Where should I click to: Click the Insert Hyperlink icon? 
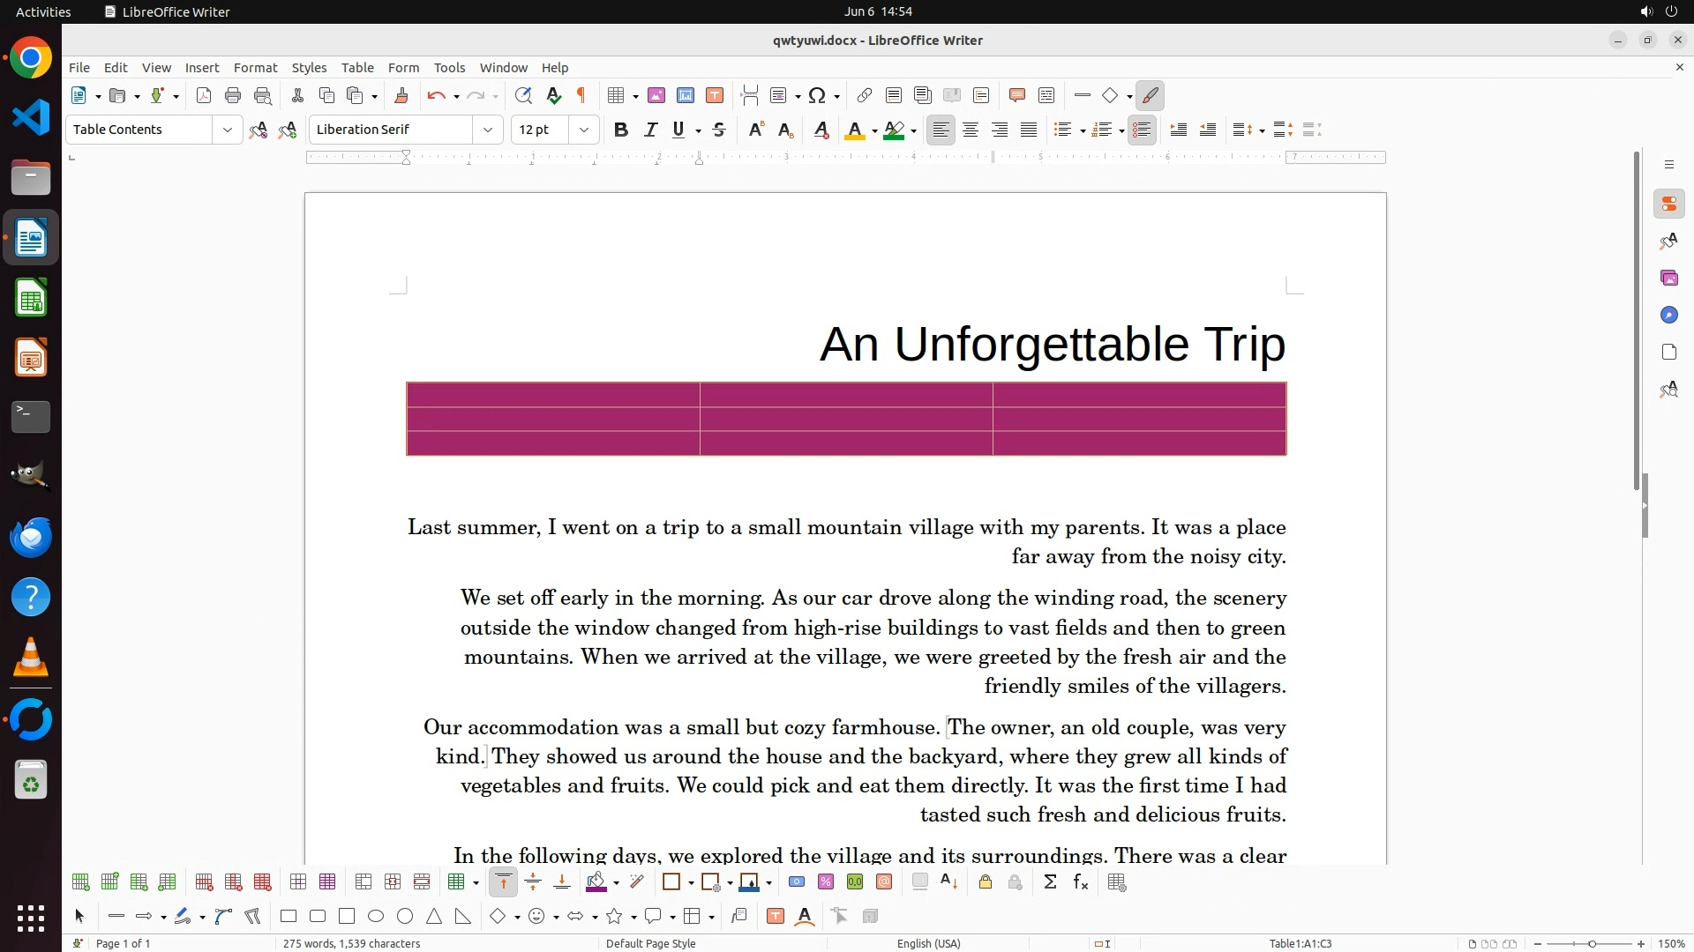(x=865, y=95)
